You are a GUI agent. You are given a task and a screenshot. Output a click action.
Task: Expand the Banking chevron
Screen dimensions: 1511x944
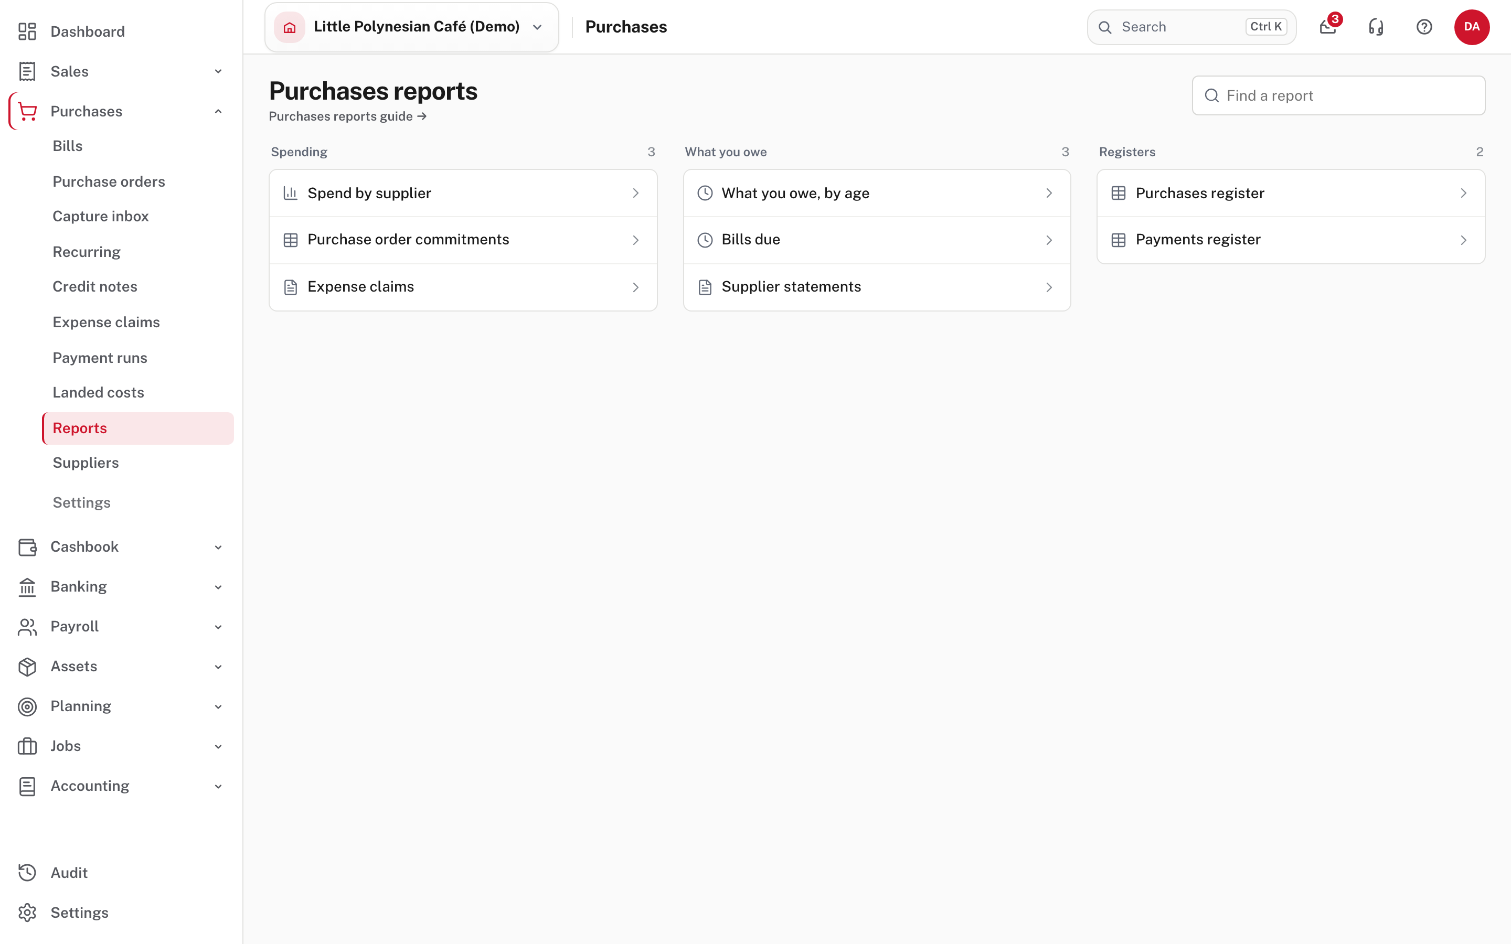[x=218, y=587]
